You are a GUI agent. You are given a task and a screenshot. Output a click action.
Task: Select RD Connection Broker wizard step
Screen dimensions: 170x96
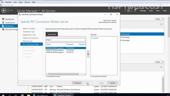tap(32, 44)
